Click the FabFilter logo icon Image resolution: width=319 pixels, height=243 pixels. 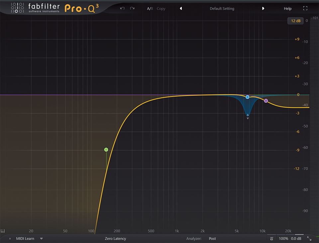pyautogui.click(x=17, y=8)
